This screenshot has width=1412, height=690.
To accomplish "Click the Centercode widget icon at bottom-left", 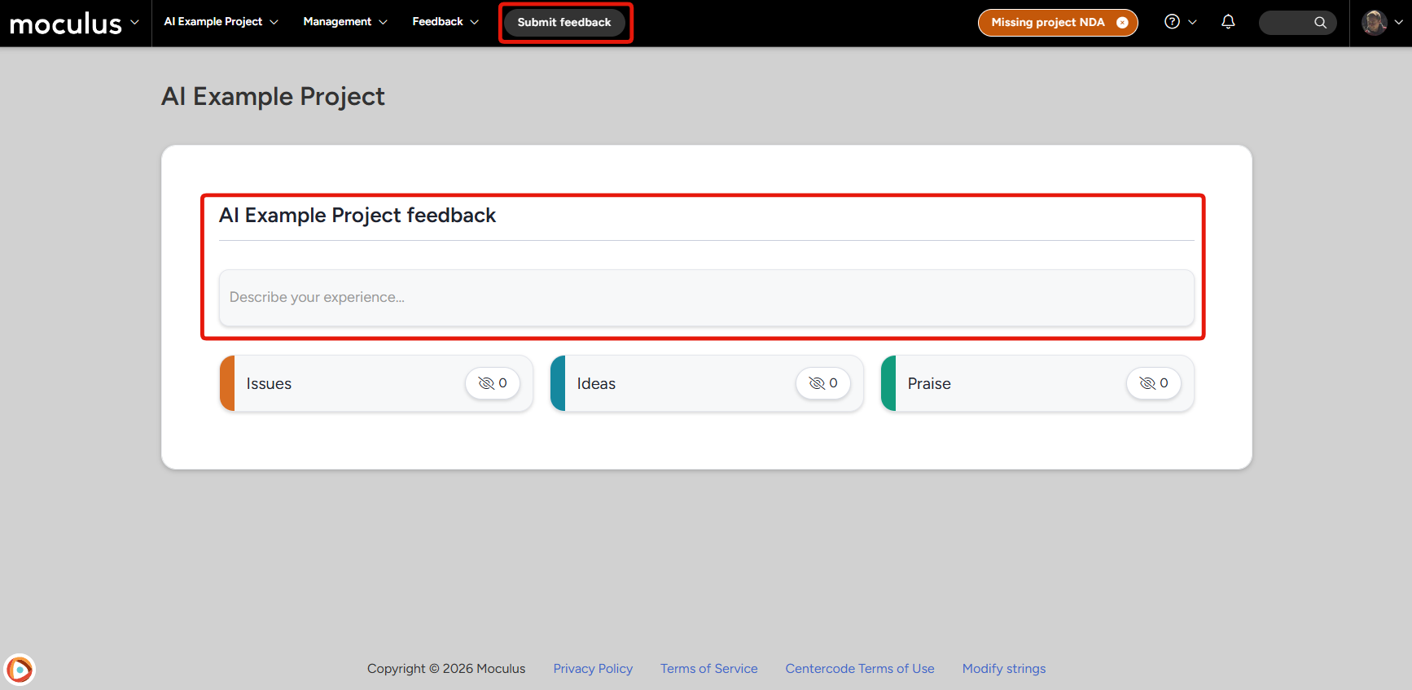I will [x=20, y=670].
